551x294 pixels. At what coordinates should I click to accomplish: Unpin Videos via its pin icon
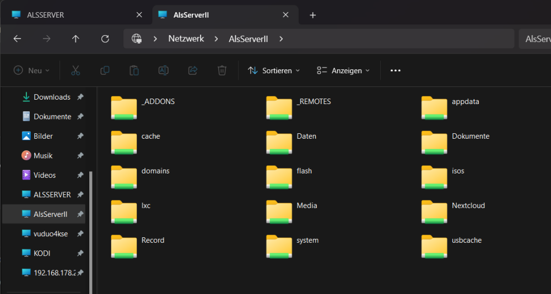(x=80, y=175)
